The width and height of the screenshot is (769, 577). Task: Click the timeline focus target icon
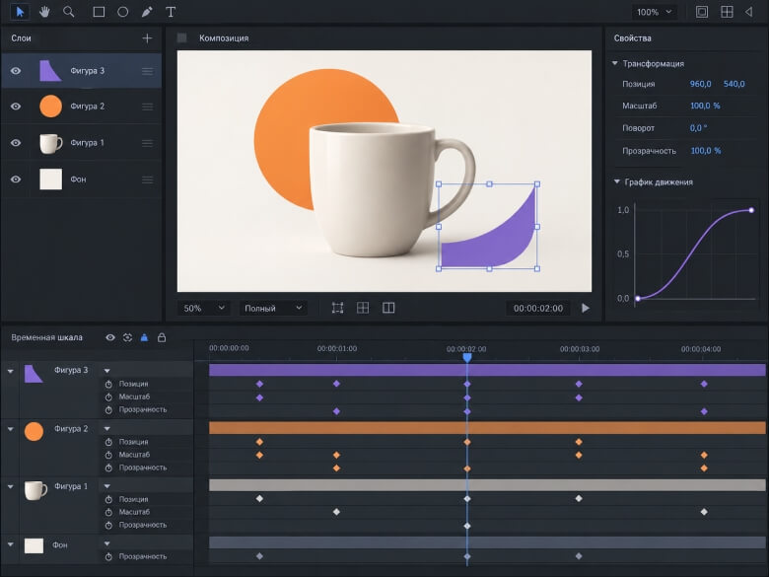[x=127, y=337]
